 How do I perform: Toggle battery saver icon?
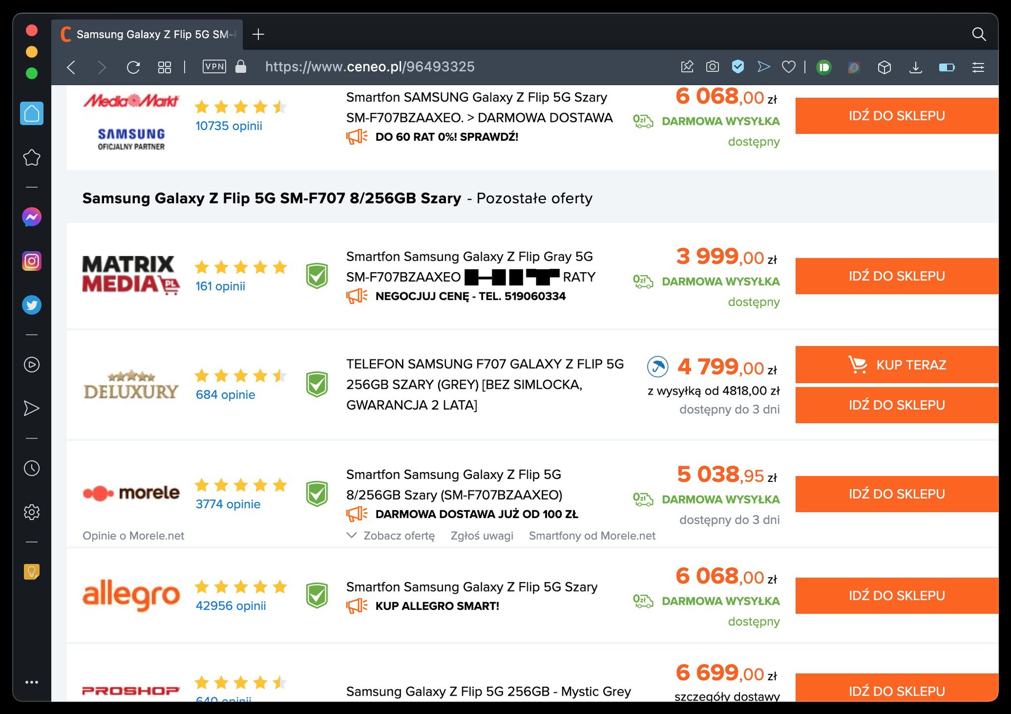[947, 67]
